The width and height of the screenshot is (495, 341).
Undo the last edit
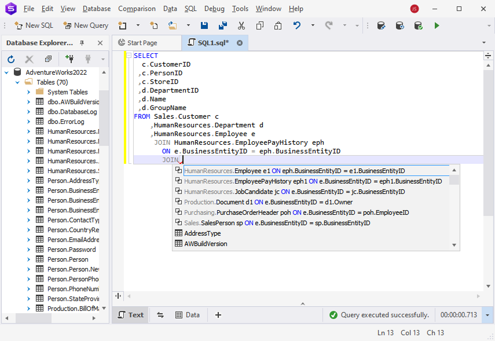tap(296, 25)
